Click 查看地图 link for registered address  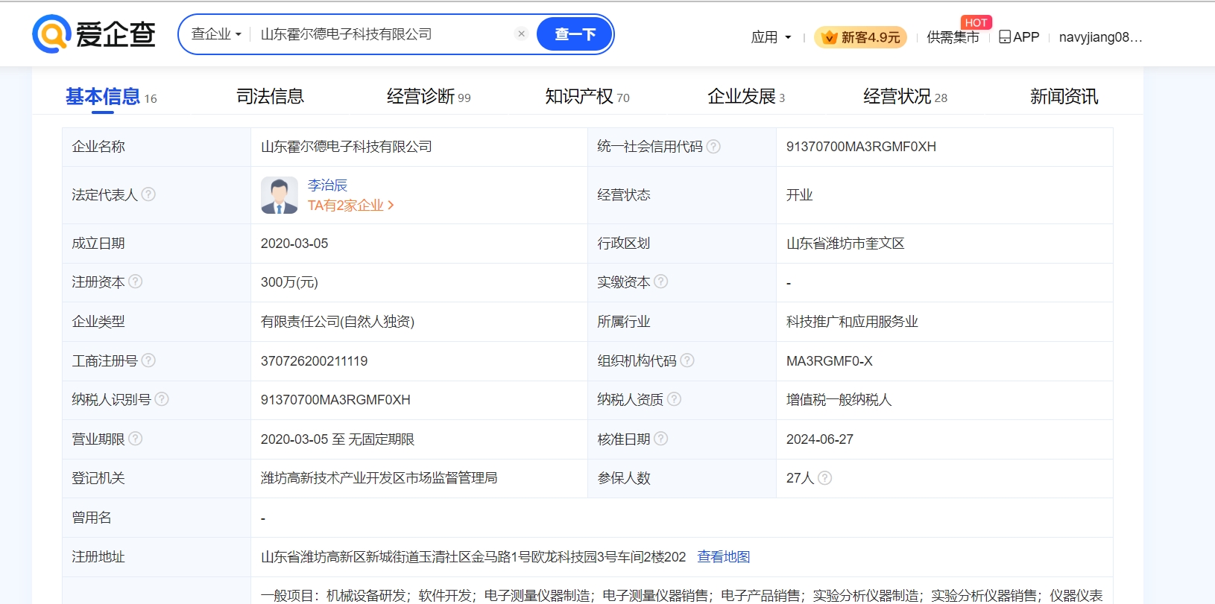[723, 557]
